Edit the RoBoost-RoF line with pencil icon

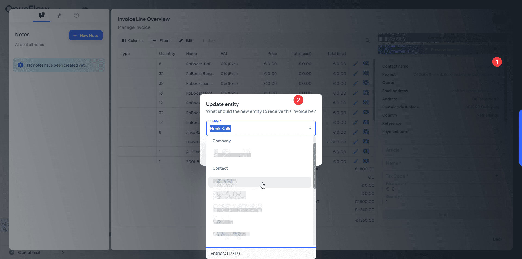(x=355, y=64)
